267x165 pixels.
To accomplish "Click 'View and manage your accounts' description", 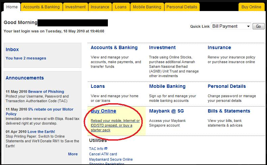I will (x=116, y=62).
